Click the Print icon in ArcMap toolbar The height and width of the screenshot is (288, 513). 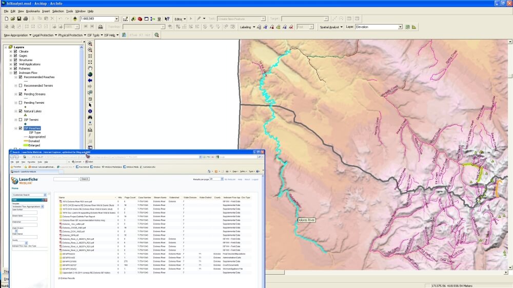click(x=26, y=19)
